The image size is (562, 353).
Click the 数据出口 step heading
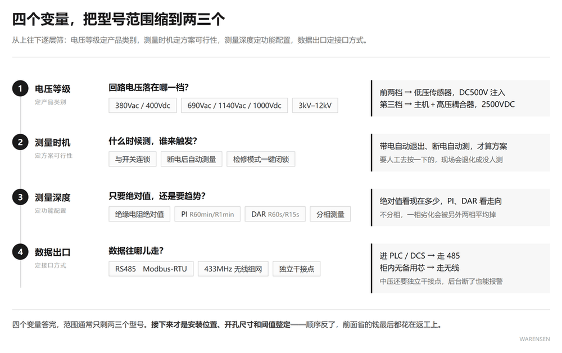(53, 252)
